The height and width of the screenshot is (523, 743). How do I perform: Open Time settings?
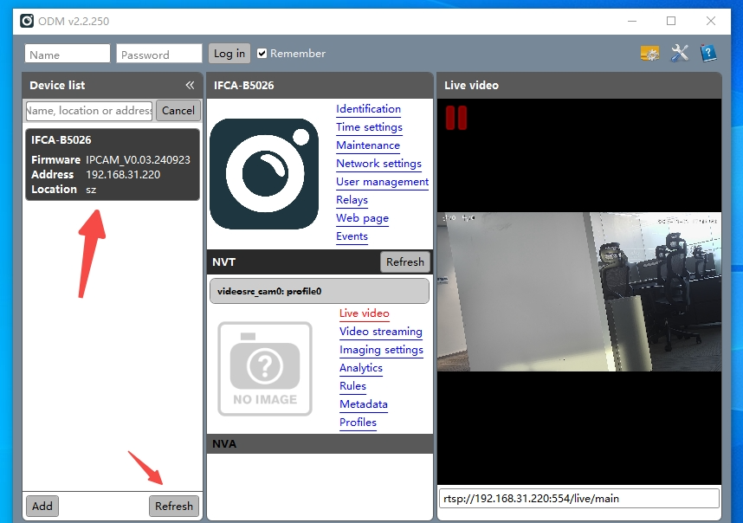point(369,127)
